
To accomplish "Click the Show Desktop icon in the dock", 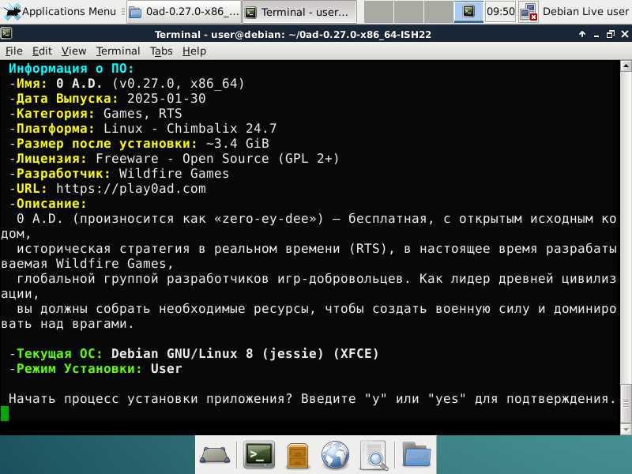I will pyautogui.click(x=215, y=455).
